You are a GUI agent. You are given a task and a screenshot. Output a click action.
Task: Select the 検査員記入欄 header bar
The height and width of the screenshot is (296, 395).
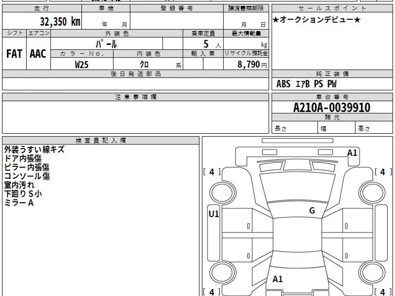pyautogui.click(x=101, y=140)
